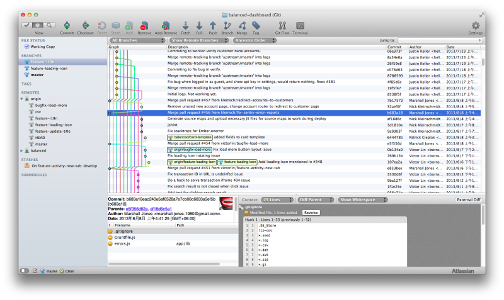The image size is (504, 300).
Task: Open the Ancestor Order dropdown
Action: click(x=255, y=40)
